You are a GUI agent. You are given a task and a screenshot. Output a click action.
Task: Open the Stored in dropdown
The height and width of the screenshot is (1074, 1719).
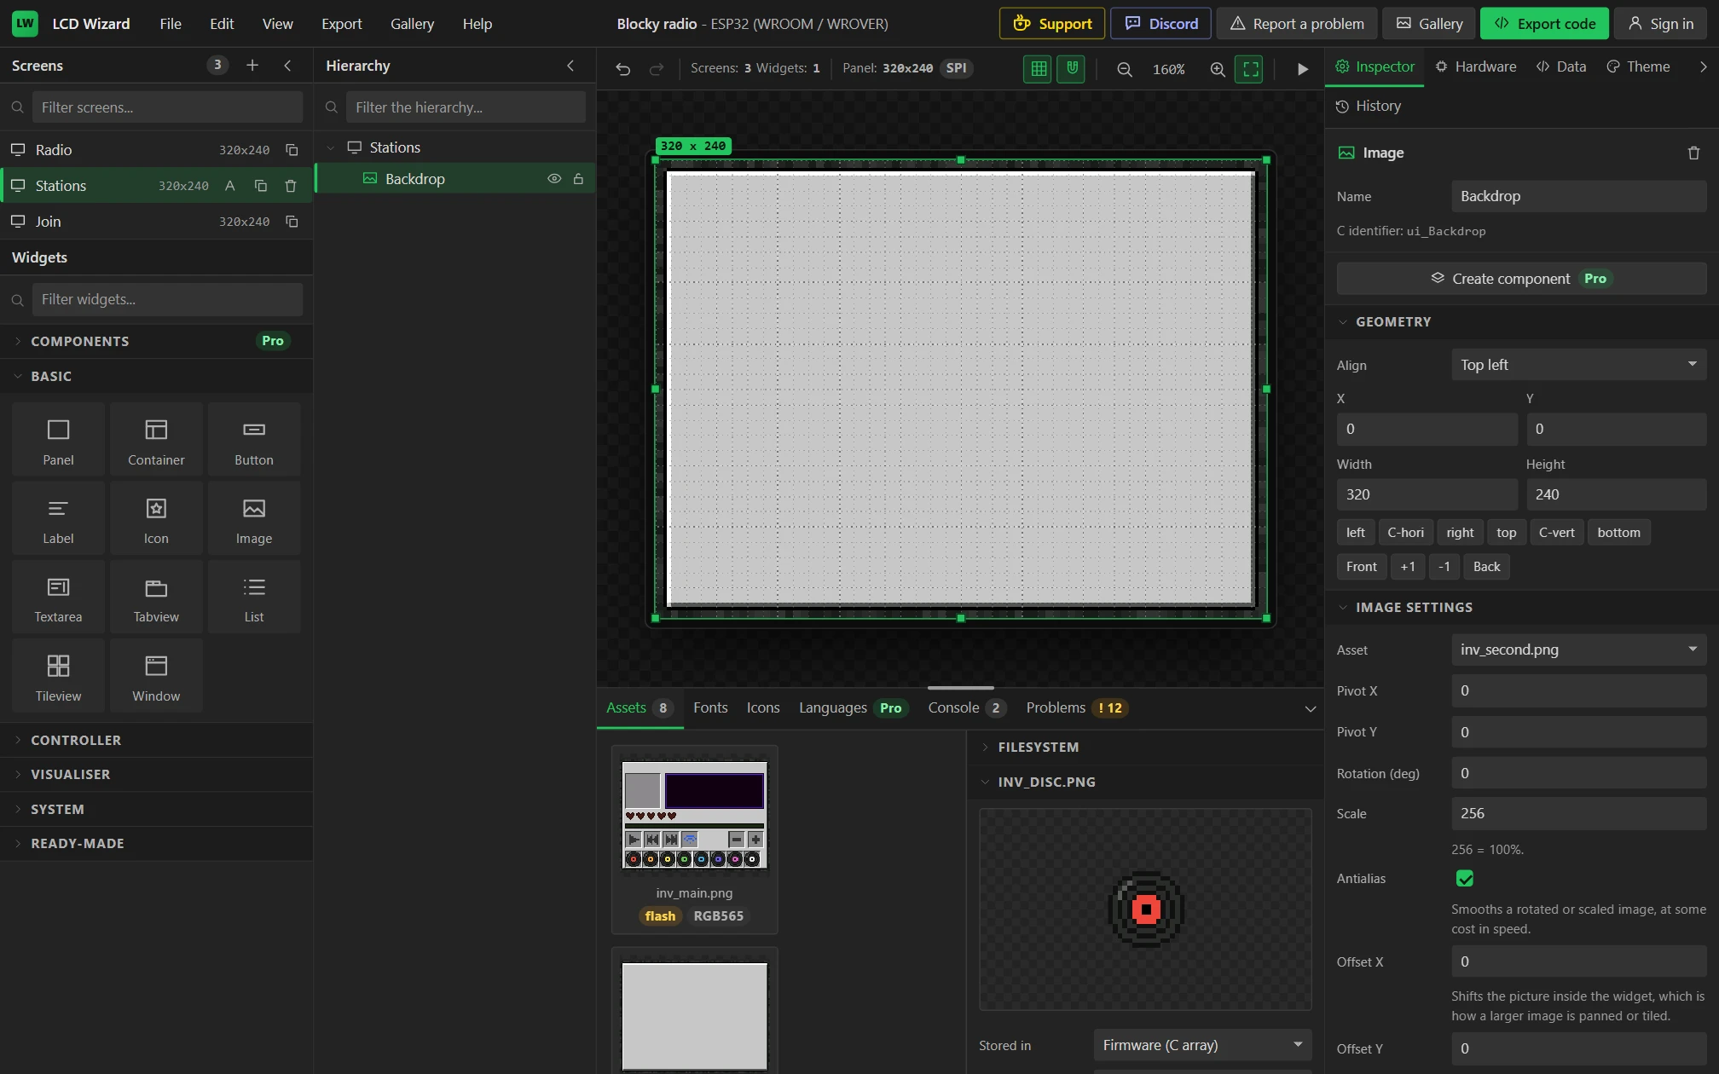(x=1202, y=1045)
